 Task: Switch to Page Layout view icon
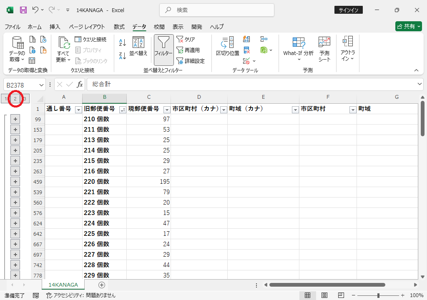click(324, 295)
